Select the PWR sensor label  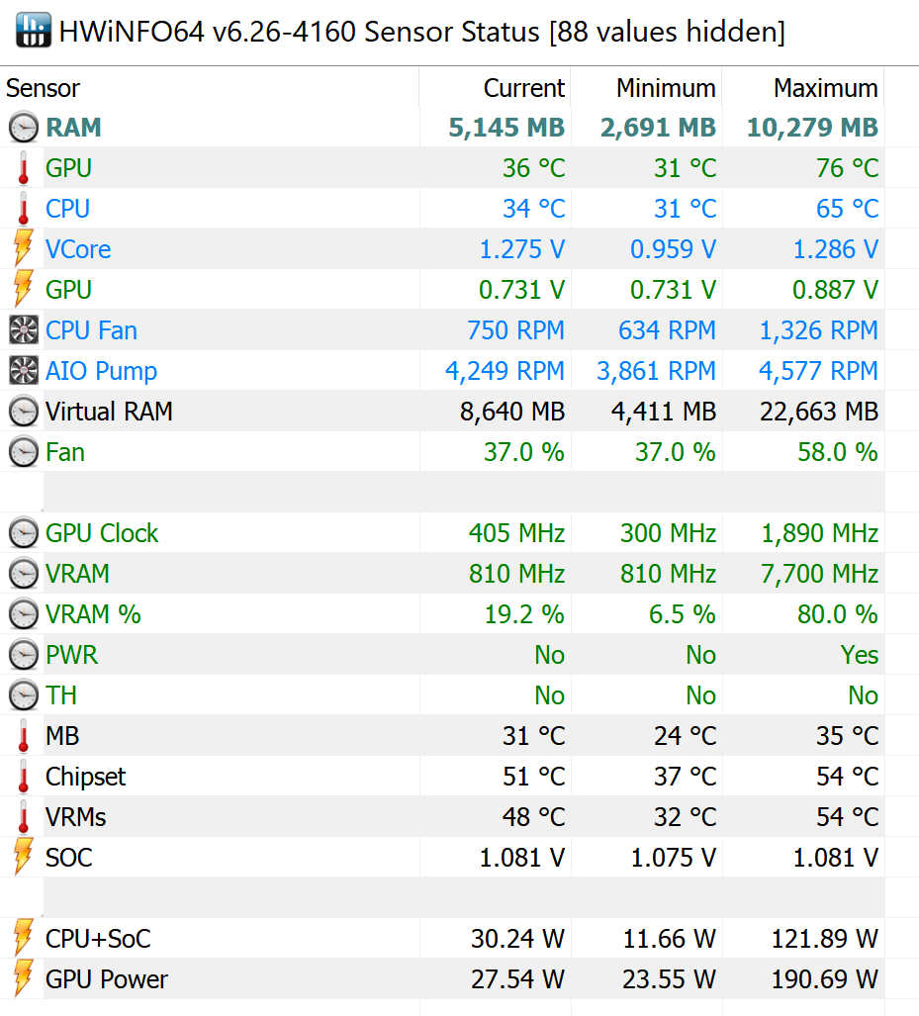pyautogui.click(x=71, y=655)
